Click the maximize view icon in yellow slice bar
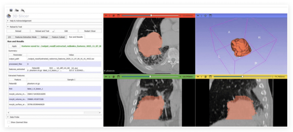Image resolution: width=293 pixels, height=132 pixels. pos(210,77)
